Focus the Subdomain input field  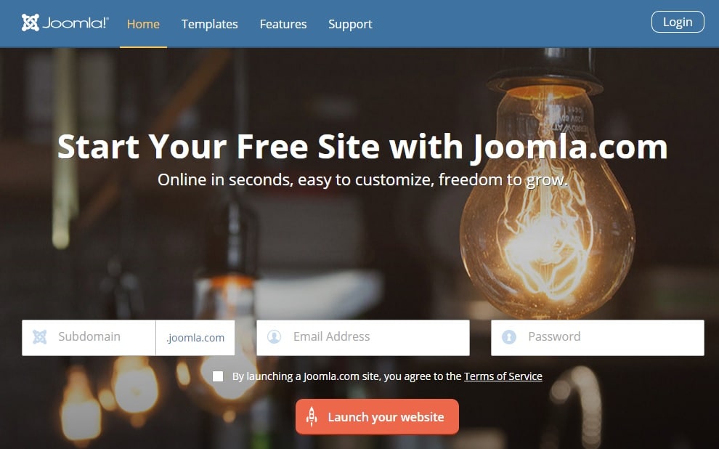click(89, 338)
